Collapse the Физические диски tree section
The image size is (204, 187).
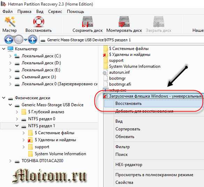[x=3, y=98]
